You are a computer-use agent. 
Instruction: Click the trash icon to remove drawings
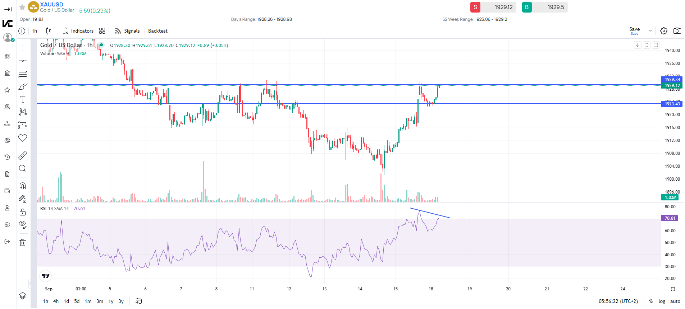(x=23, y=242)
